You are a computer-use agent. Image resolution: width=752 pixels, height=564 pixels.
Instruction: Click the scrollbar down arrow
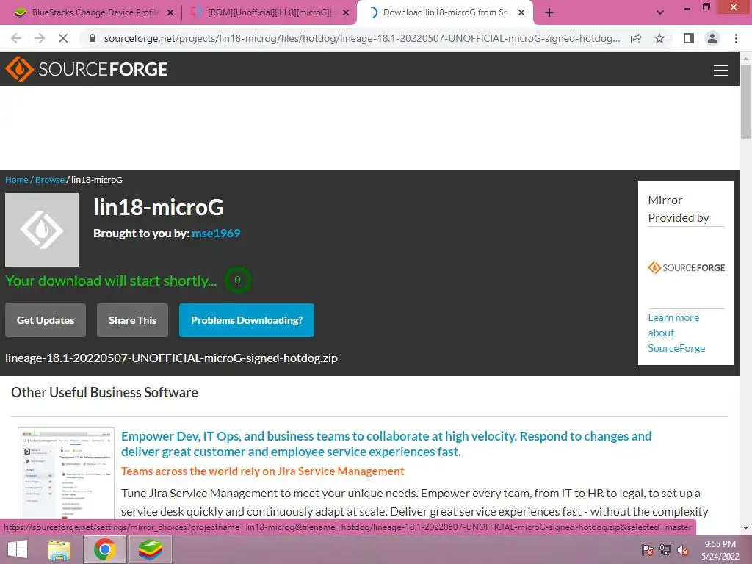click(x=745, y=528)
